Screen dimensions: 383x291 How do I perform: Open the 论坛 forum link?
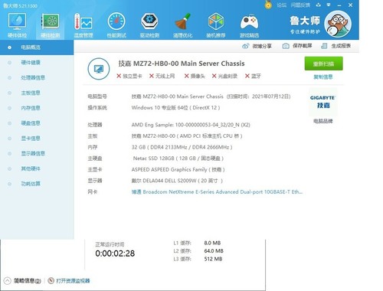282,5
